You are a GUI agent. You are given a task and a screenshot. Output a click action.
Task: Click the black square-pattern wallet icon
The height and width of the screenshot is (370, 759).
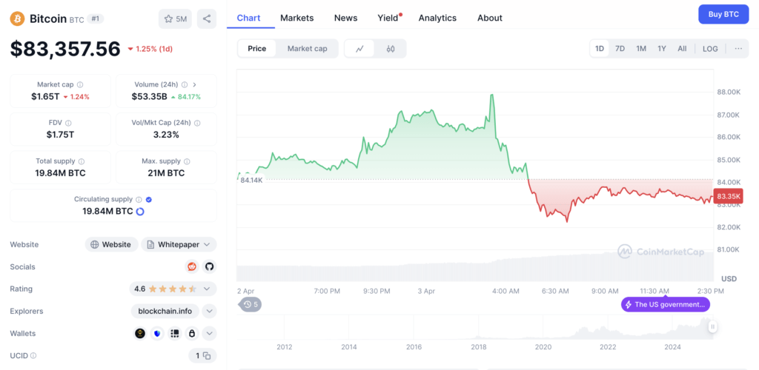click(175, 333)
